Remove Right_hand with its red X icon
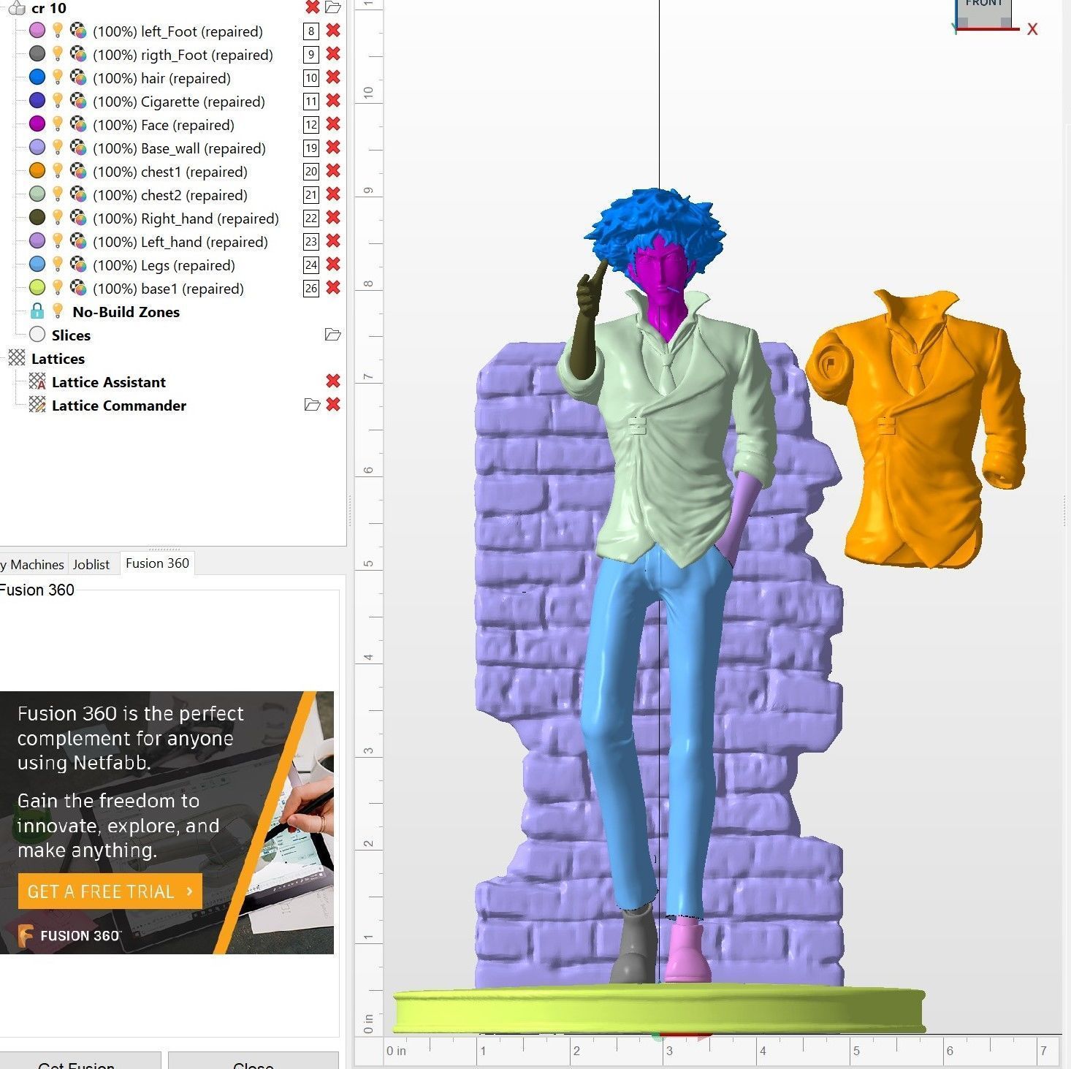 [x=333, y=218]
